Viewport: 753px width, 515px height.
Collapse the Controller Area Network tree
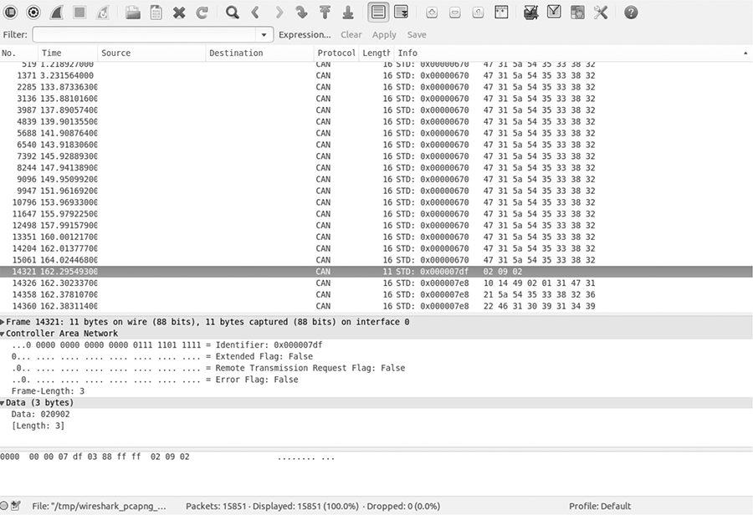click(x=3, y=334)
